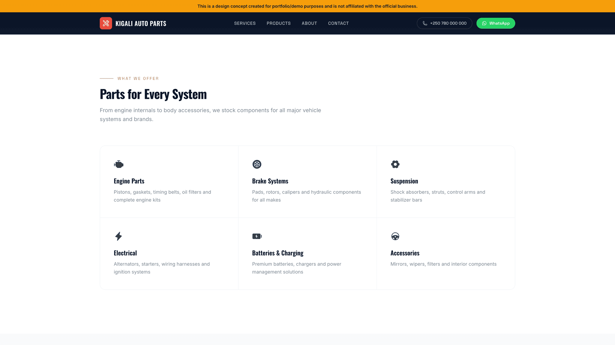Image resolution: width=615 pixels, height=345 pixels.
Task: Select the Electrical card title
Action: [125, 253]
